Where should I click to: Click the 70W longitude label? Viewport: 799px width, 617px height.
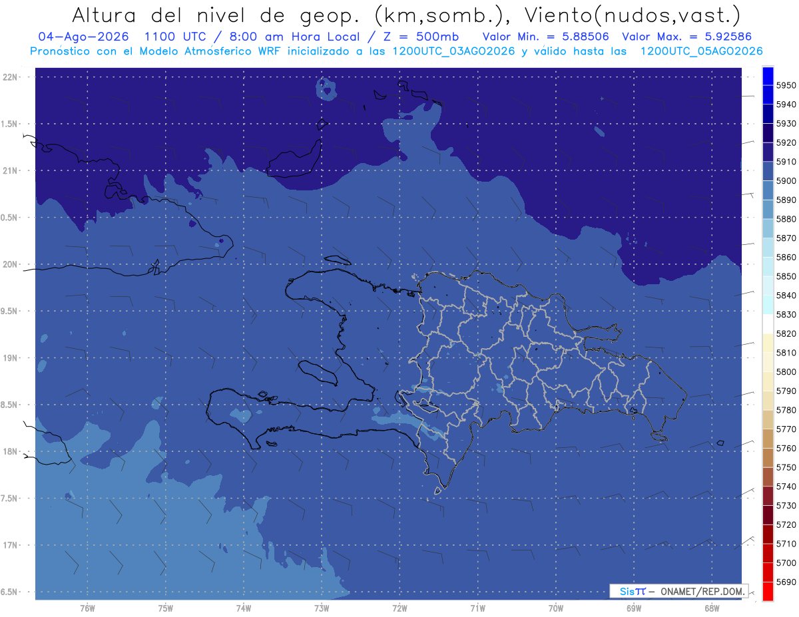tap(556, 608)
